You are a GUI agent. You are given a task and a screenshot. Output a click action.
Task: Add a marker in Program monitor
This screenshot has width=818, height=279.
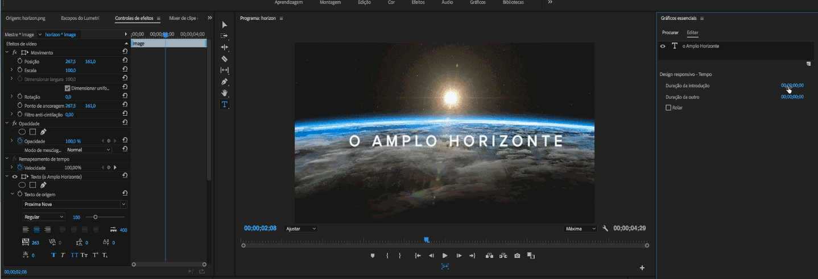(x=373, y=256)
